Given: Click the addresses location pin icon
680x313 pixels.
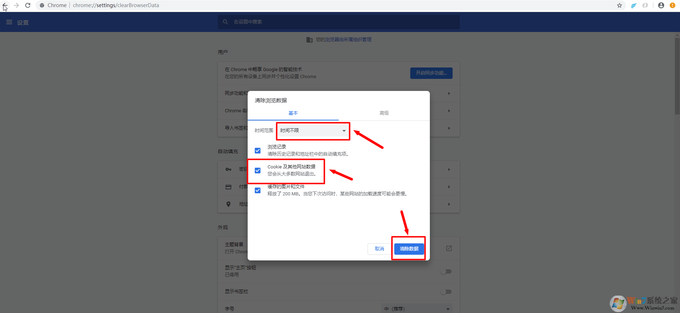Looking at the screenshot, I should (x=228, y=204).
